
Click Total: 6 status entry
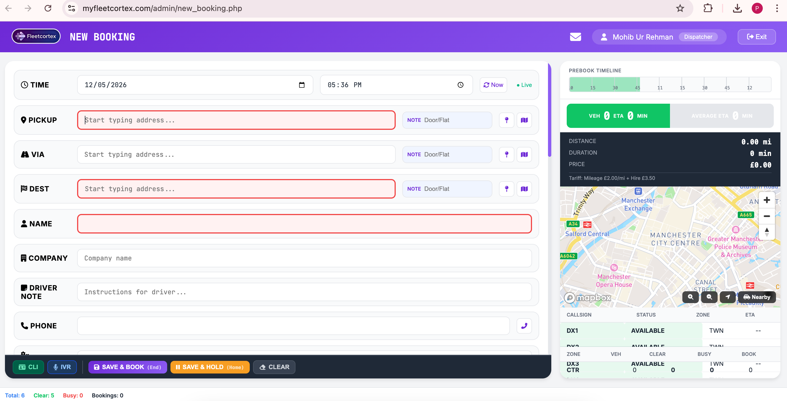tap(15, 395)
